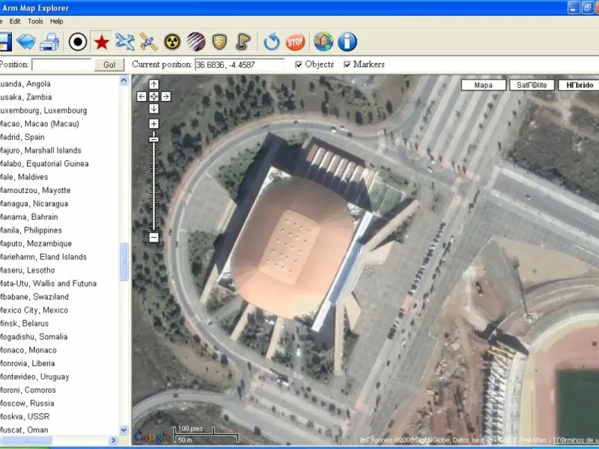Click the printer icon

(x=49, y=42)
